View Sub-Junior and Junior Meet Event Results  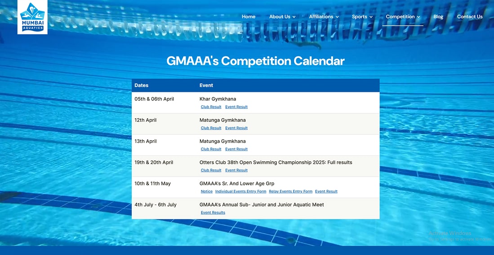213,212
